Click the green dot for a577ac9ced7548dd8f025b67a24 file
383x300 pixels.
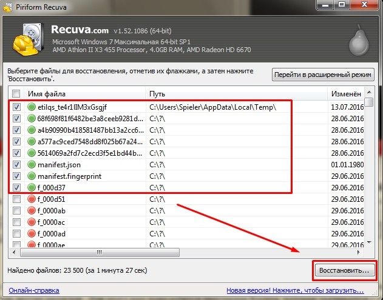click(32, 141)
